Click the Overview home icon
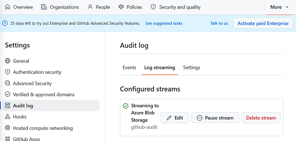Screen dimensions: 296x141 tap(7, 7)
